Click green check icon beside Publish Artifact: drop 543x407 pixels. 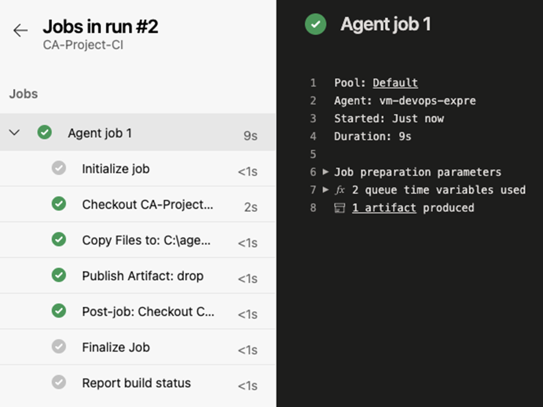(59, 275)
